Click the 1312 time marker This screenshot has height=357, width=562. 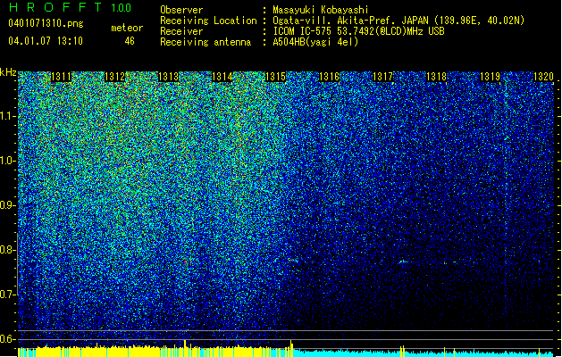pos(114,77)
